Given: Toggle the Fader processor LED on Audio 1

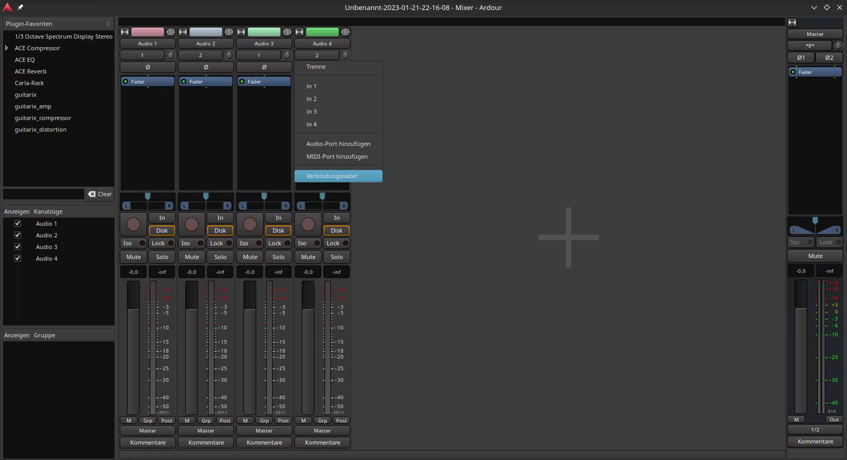Looking at the screenshot, I should pyautogui.click(x=125, y=82).
